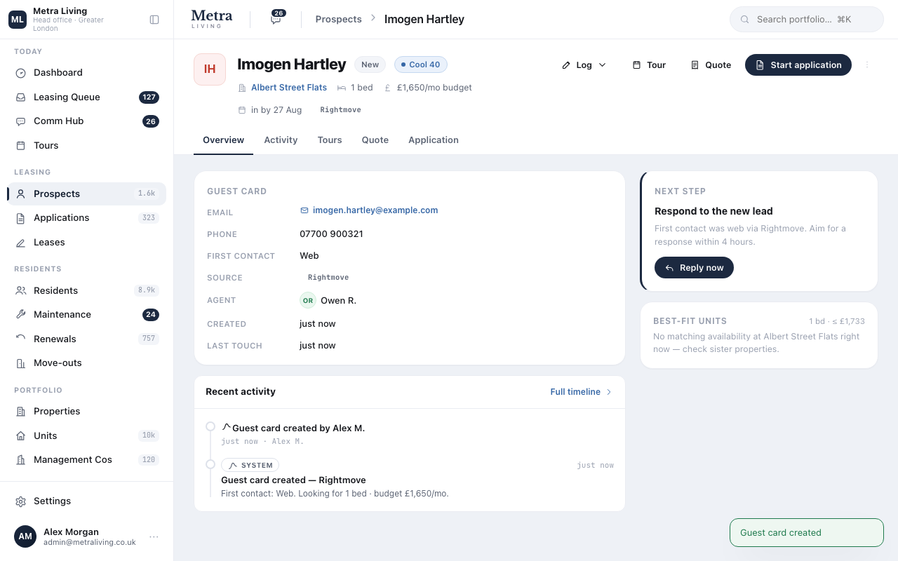Open Units home icon

coord(21,436)
